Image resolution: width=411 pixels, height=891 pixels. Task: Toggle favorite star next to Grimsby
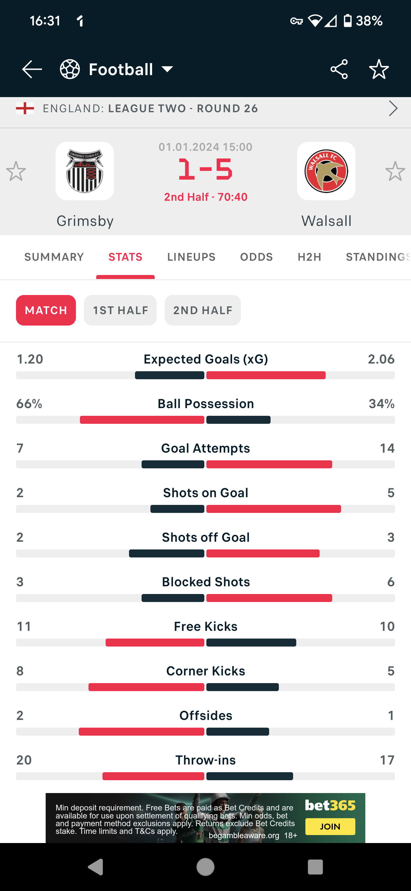point(16,171)
